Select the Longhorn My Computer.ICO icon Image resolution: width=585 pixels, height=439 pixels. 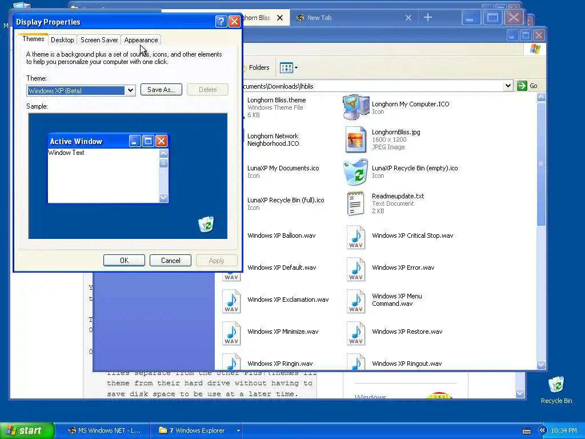tap(355, 107)
